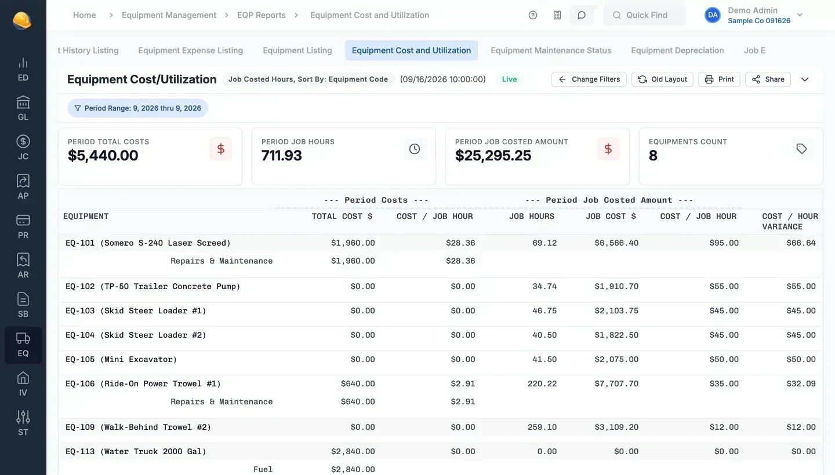Image resolution: width=835 pixels, height=475 pixels.
Task: Go to the IV inventory module
Action: (23, 385)
